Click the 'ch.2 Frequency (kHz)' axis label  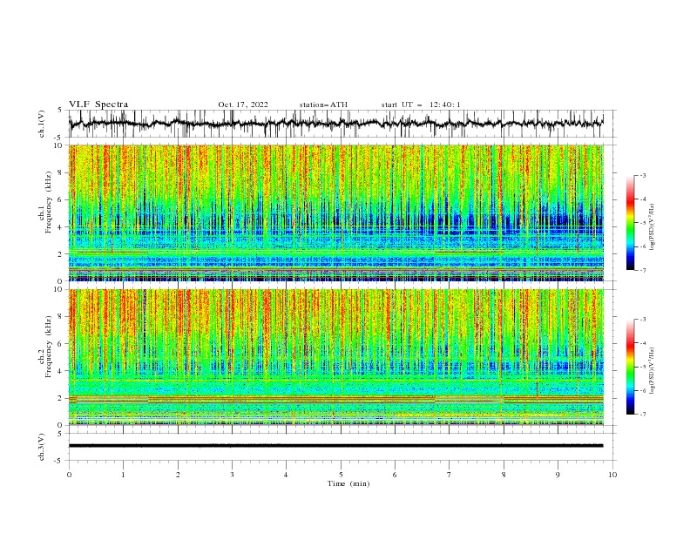click(x=45, y=346)
